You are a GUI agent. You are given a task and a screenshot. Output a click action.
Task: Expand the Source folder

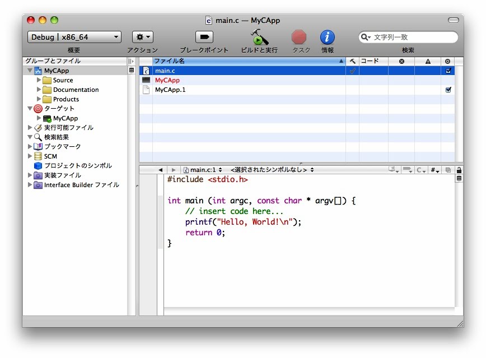(39, 80)
